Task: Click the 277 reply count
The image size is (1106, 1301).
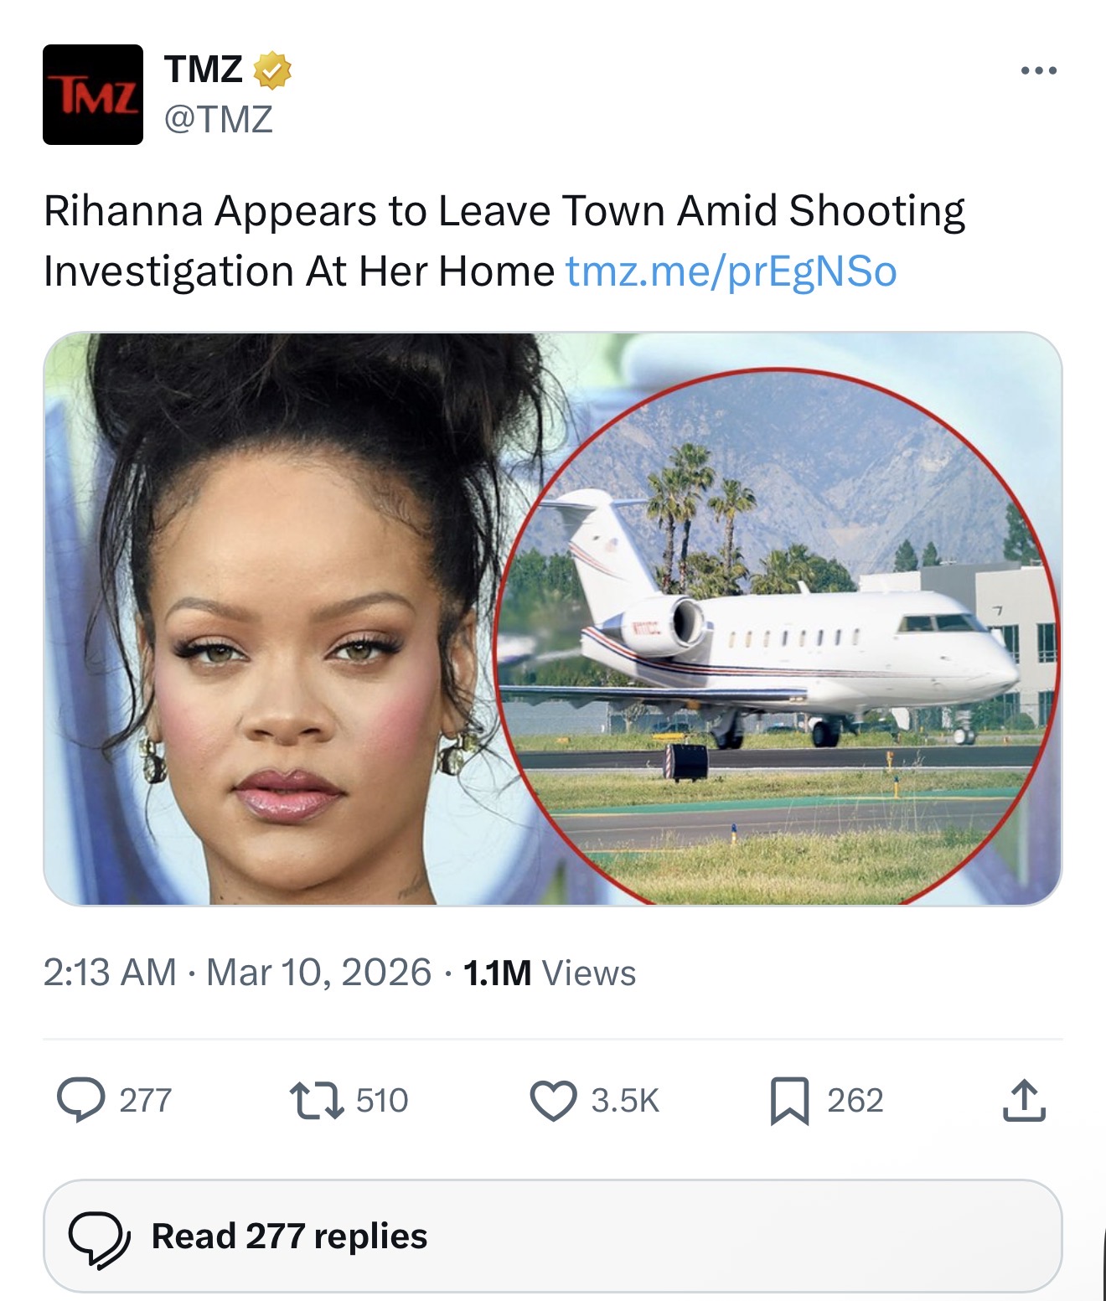Action: (x=146, y=1100)
